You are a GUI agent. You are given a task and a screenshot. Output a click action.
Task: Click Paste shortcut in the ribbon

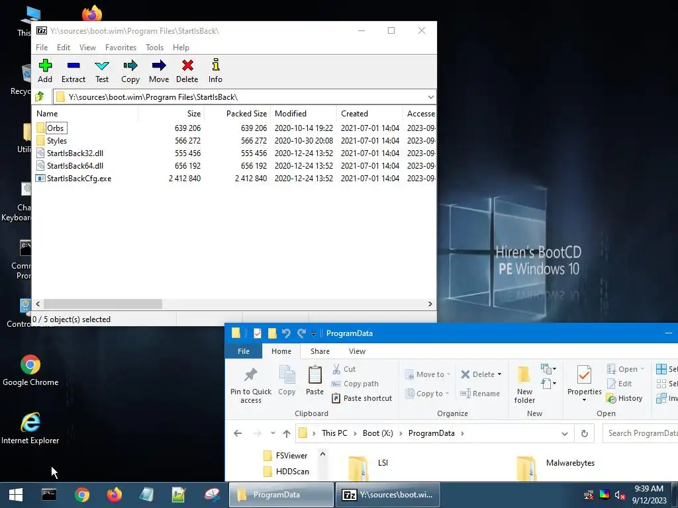point(362,398)
